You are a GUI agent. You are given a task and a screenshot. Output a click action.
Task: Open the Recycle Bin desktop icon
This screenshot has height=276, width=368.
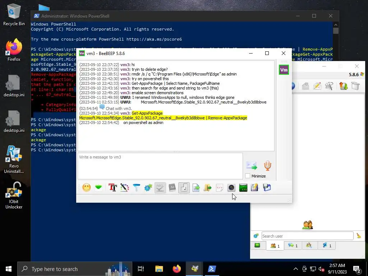14,14
